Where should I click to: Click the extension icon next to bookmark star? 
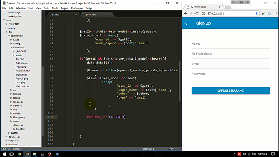point(263,13)
